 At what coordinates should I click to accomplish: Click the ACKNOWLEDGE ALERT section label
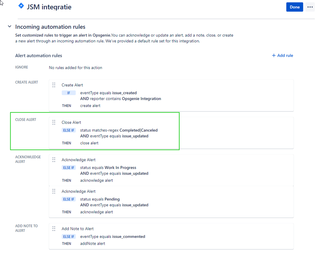pos(28,159)
